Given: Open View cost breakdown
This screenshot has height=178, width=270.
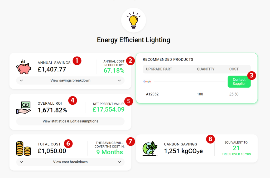Looking at the screenshot, I should (70, 162).
